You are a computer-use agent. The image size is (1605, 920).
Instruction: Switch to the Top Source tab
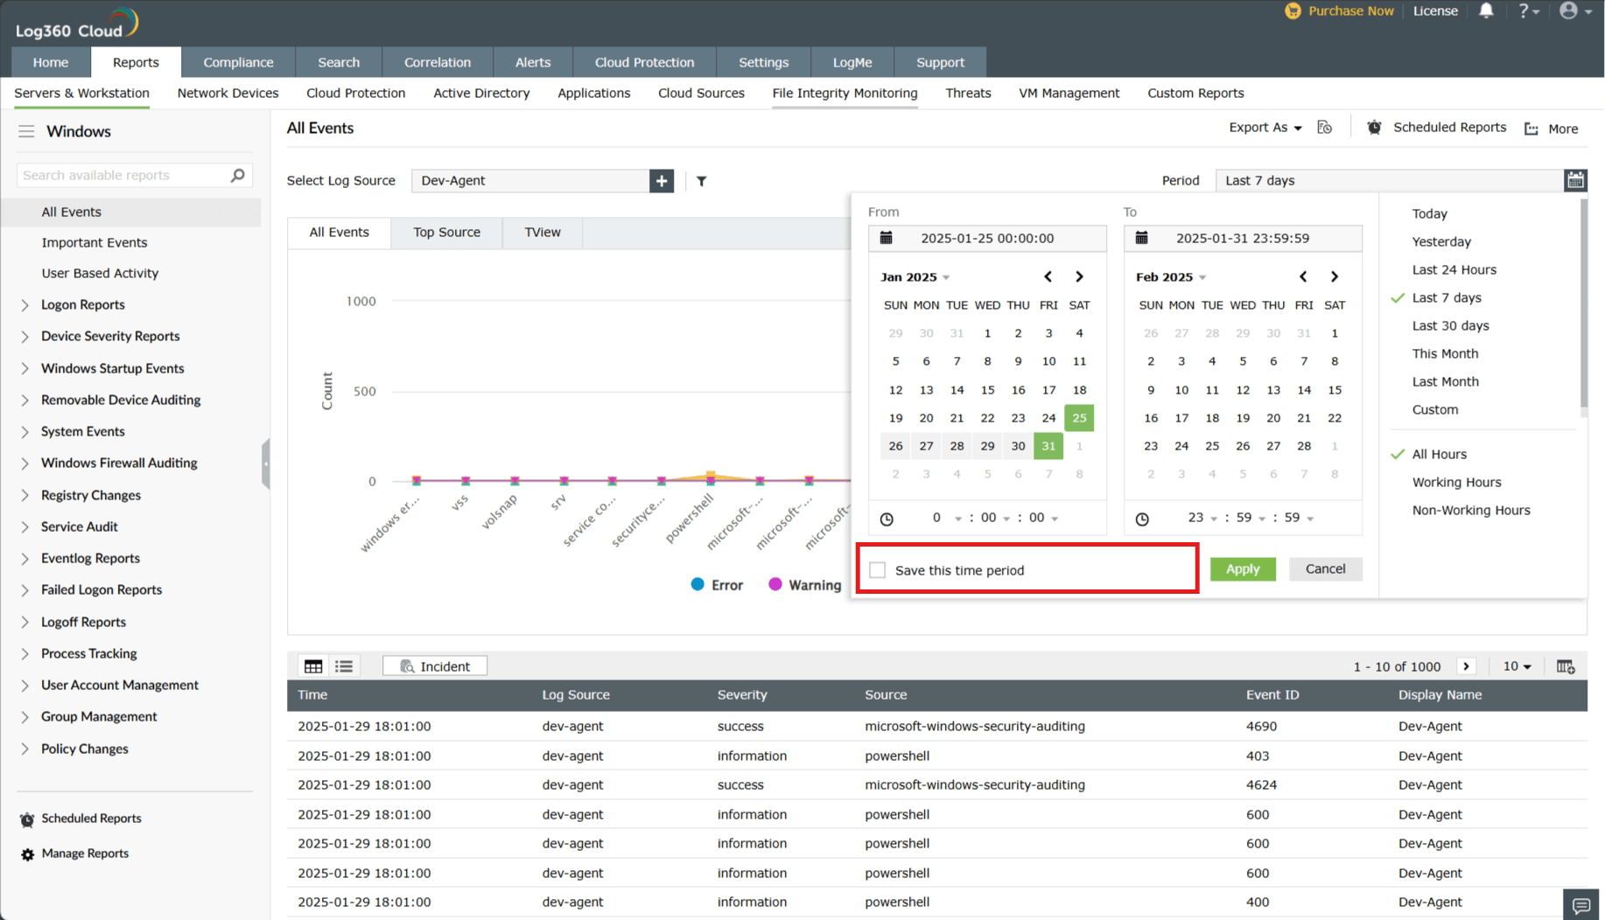click(446, 232)
